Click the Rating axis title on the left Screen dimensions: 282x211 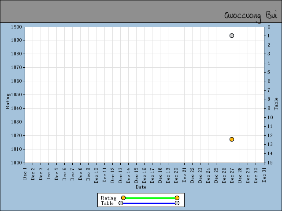[x=7, y=101]
